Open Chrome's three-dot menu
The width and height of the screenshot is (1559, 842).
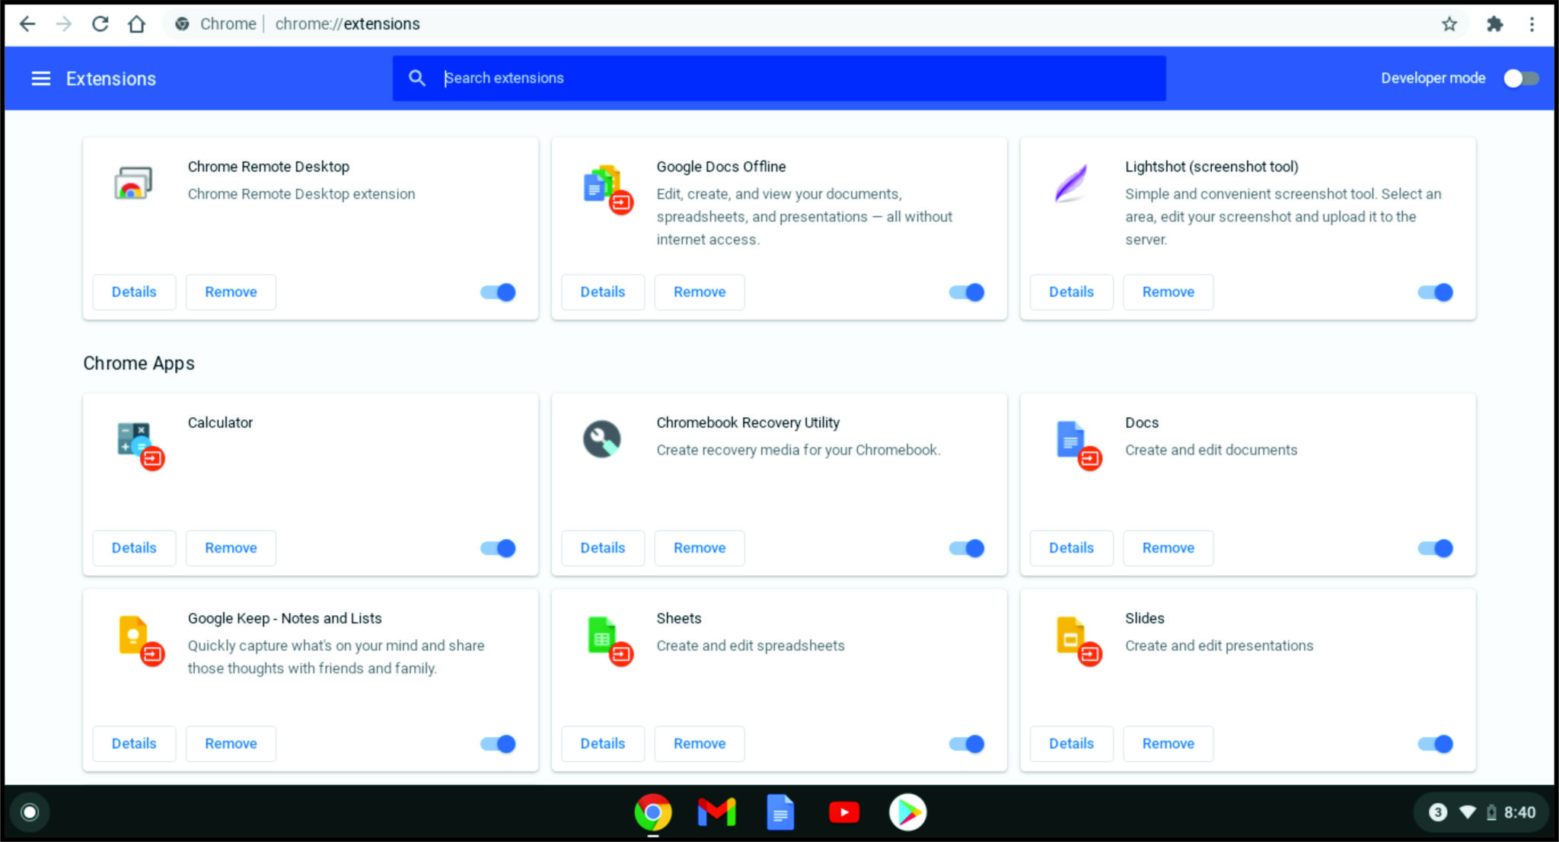pos(1532,24)
